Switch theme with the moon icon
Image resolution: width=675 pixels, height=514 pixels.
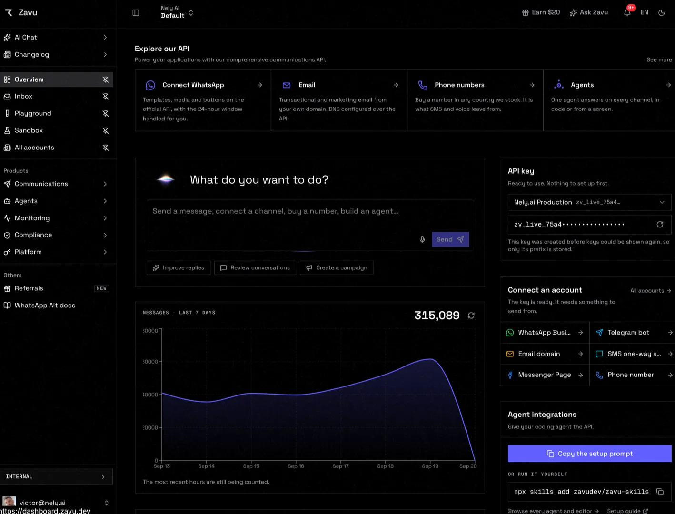(x=662, y=13)
